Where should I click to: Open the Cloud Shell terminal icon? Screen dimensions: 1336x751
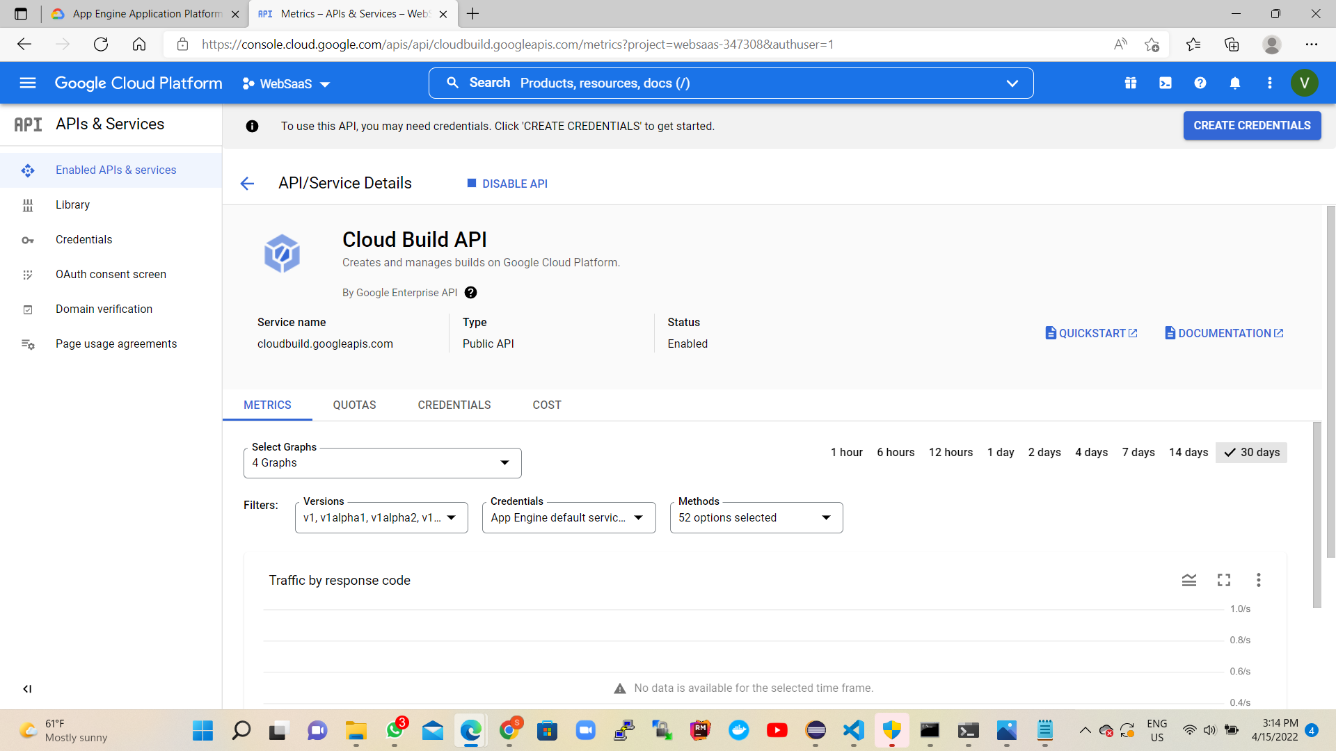pos(1166,83)
